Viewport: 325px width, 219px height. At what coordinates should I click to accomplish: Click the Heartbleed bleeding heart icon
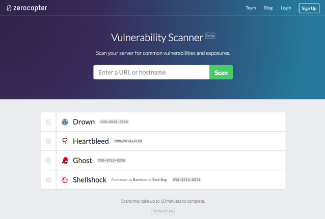[65, 141]
